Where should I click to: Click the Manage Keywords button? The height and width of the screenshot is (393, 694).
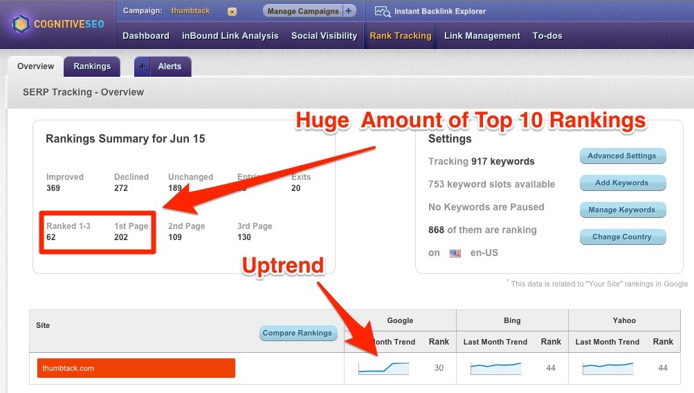click(x=622, y=210)
